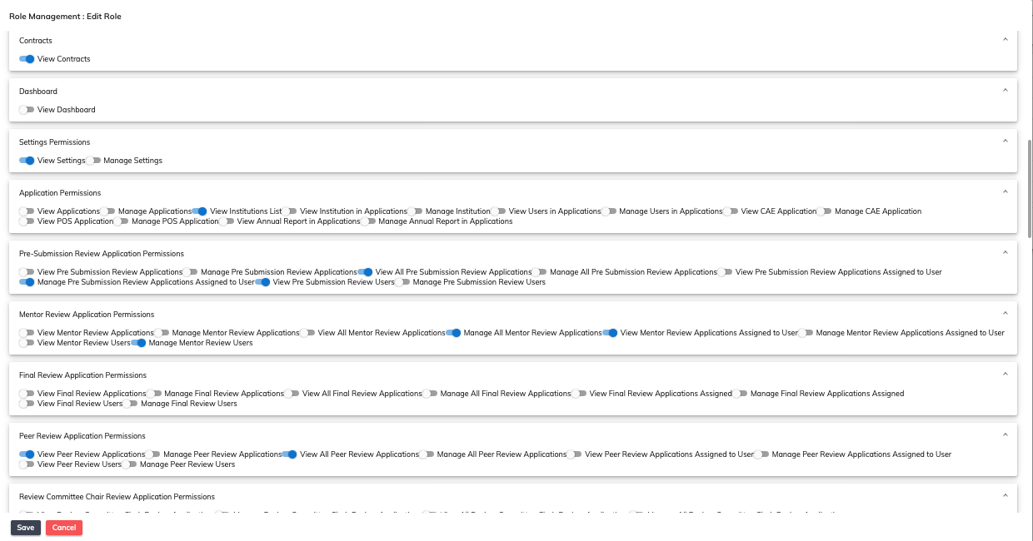The height and width of the screenshot is (541, 1033).
Task: Disable View Peer Review Applications switch
Action: coord(27,454)
